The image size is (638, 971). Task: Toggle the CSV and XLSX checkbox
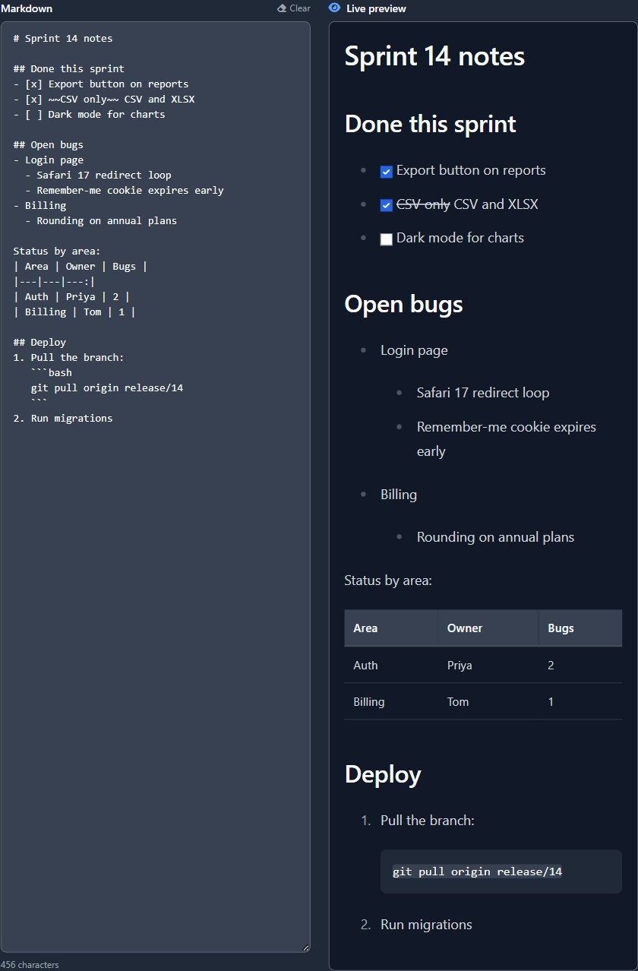click(x=386, y=205)
